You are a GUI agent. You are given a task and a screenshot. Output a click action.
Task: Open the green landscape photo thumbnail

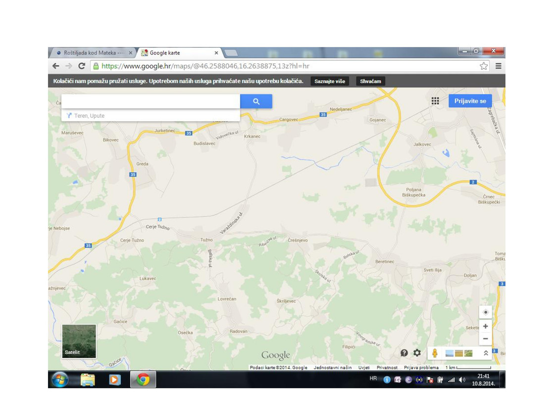[x=468, y=353]
